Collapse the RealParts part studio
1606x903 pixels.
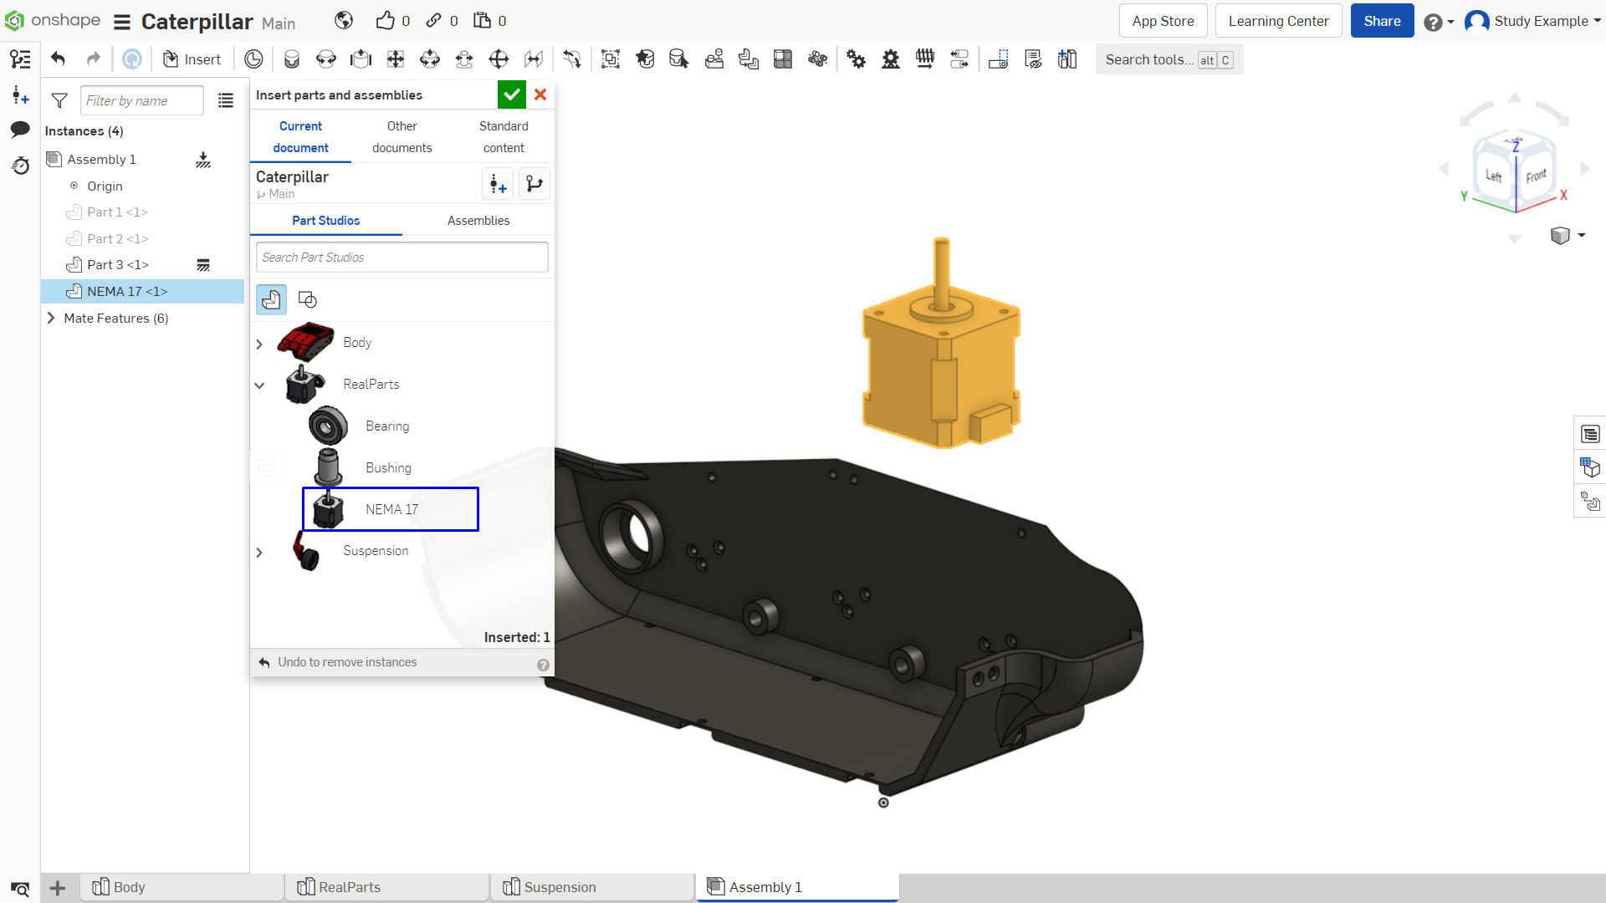coord(259,385)
